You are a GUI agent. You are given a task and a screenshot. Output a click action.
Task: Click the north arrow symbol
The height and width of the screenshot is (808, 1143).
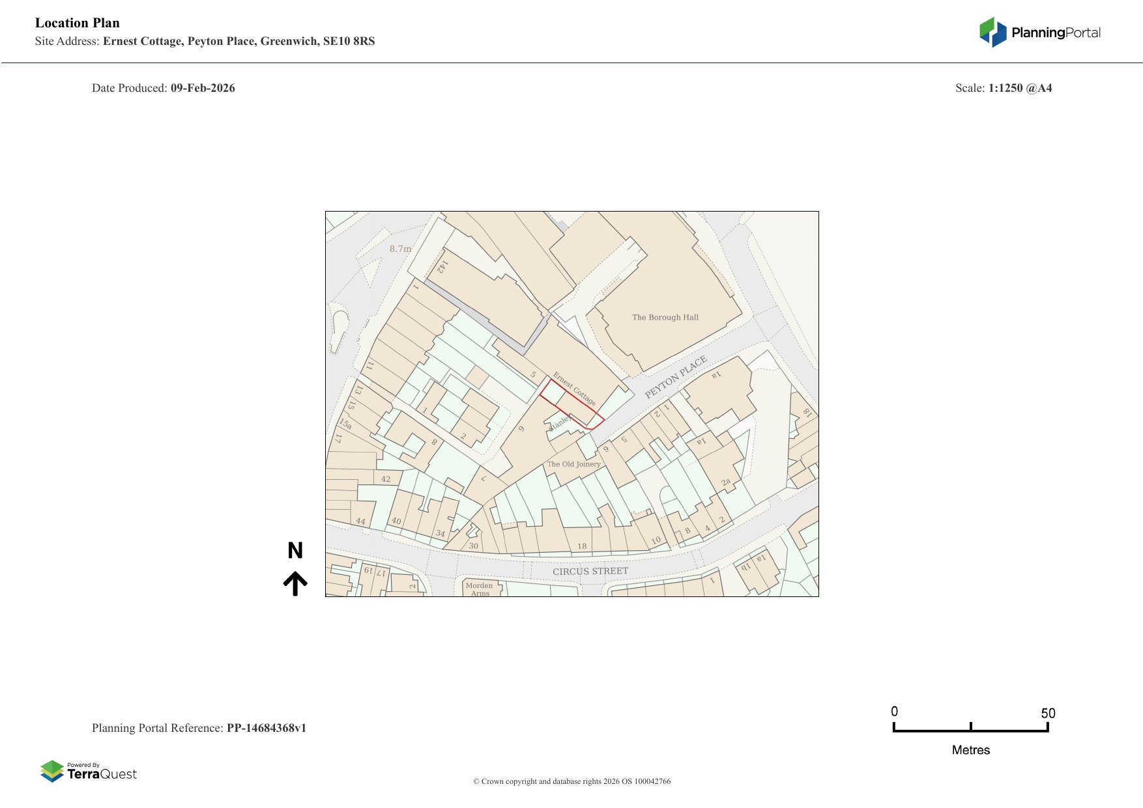click(295, 583)
